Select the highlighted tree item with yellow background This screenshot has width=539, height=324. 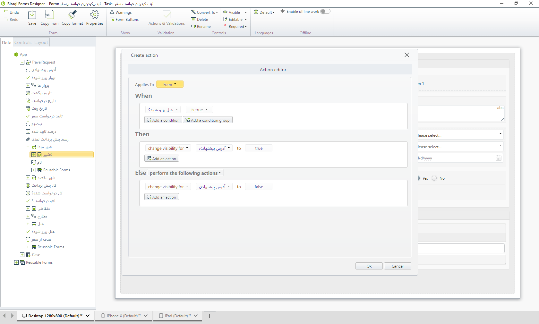click(62, 155)
